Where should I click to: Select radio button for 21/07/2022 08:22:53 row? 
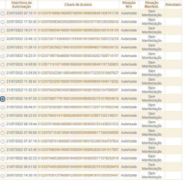[2, 116]
